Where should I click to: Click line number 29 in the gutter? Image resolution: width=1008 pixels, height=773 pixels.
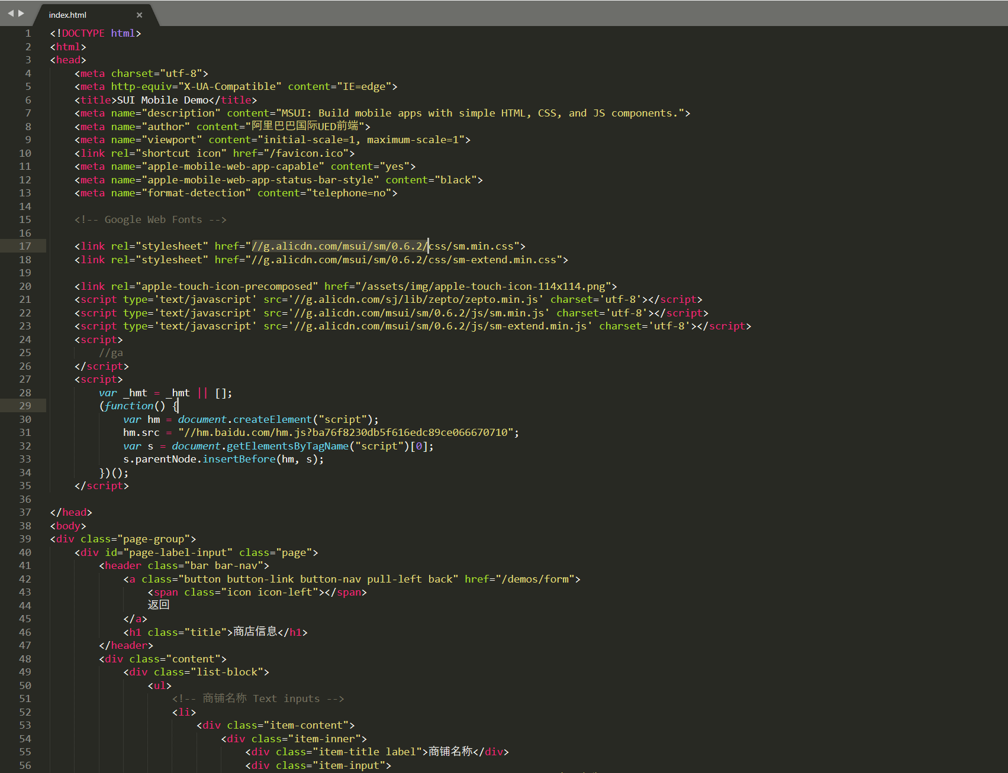(25, 406)
